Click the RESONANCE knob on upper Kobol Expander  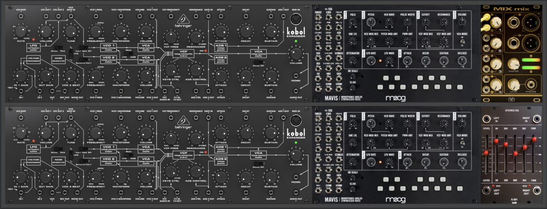195,38
